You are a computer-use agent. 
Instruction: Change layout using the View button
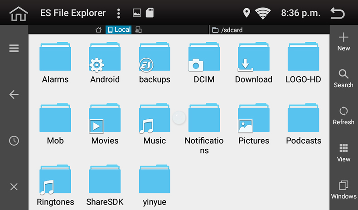(343, 153)
